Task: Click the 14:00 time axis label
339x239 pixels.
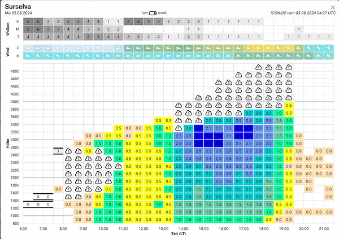Action: 183,229
